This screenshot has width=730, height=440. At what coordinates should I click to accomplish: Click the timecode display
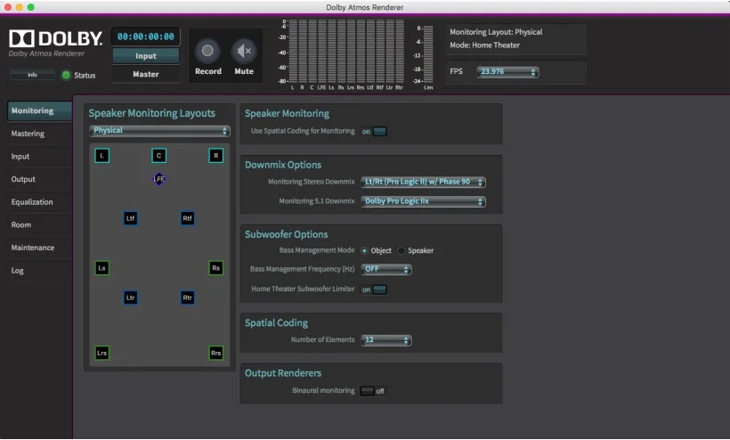[146, 37]
